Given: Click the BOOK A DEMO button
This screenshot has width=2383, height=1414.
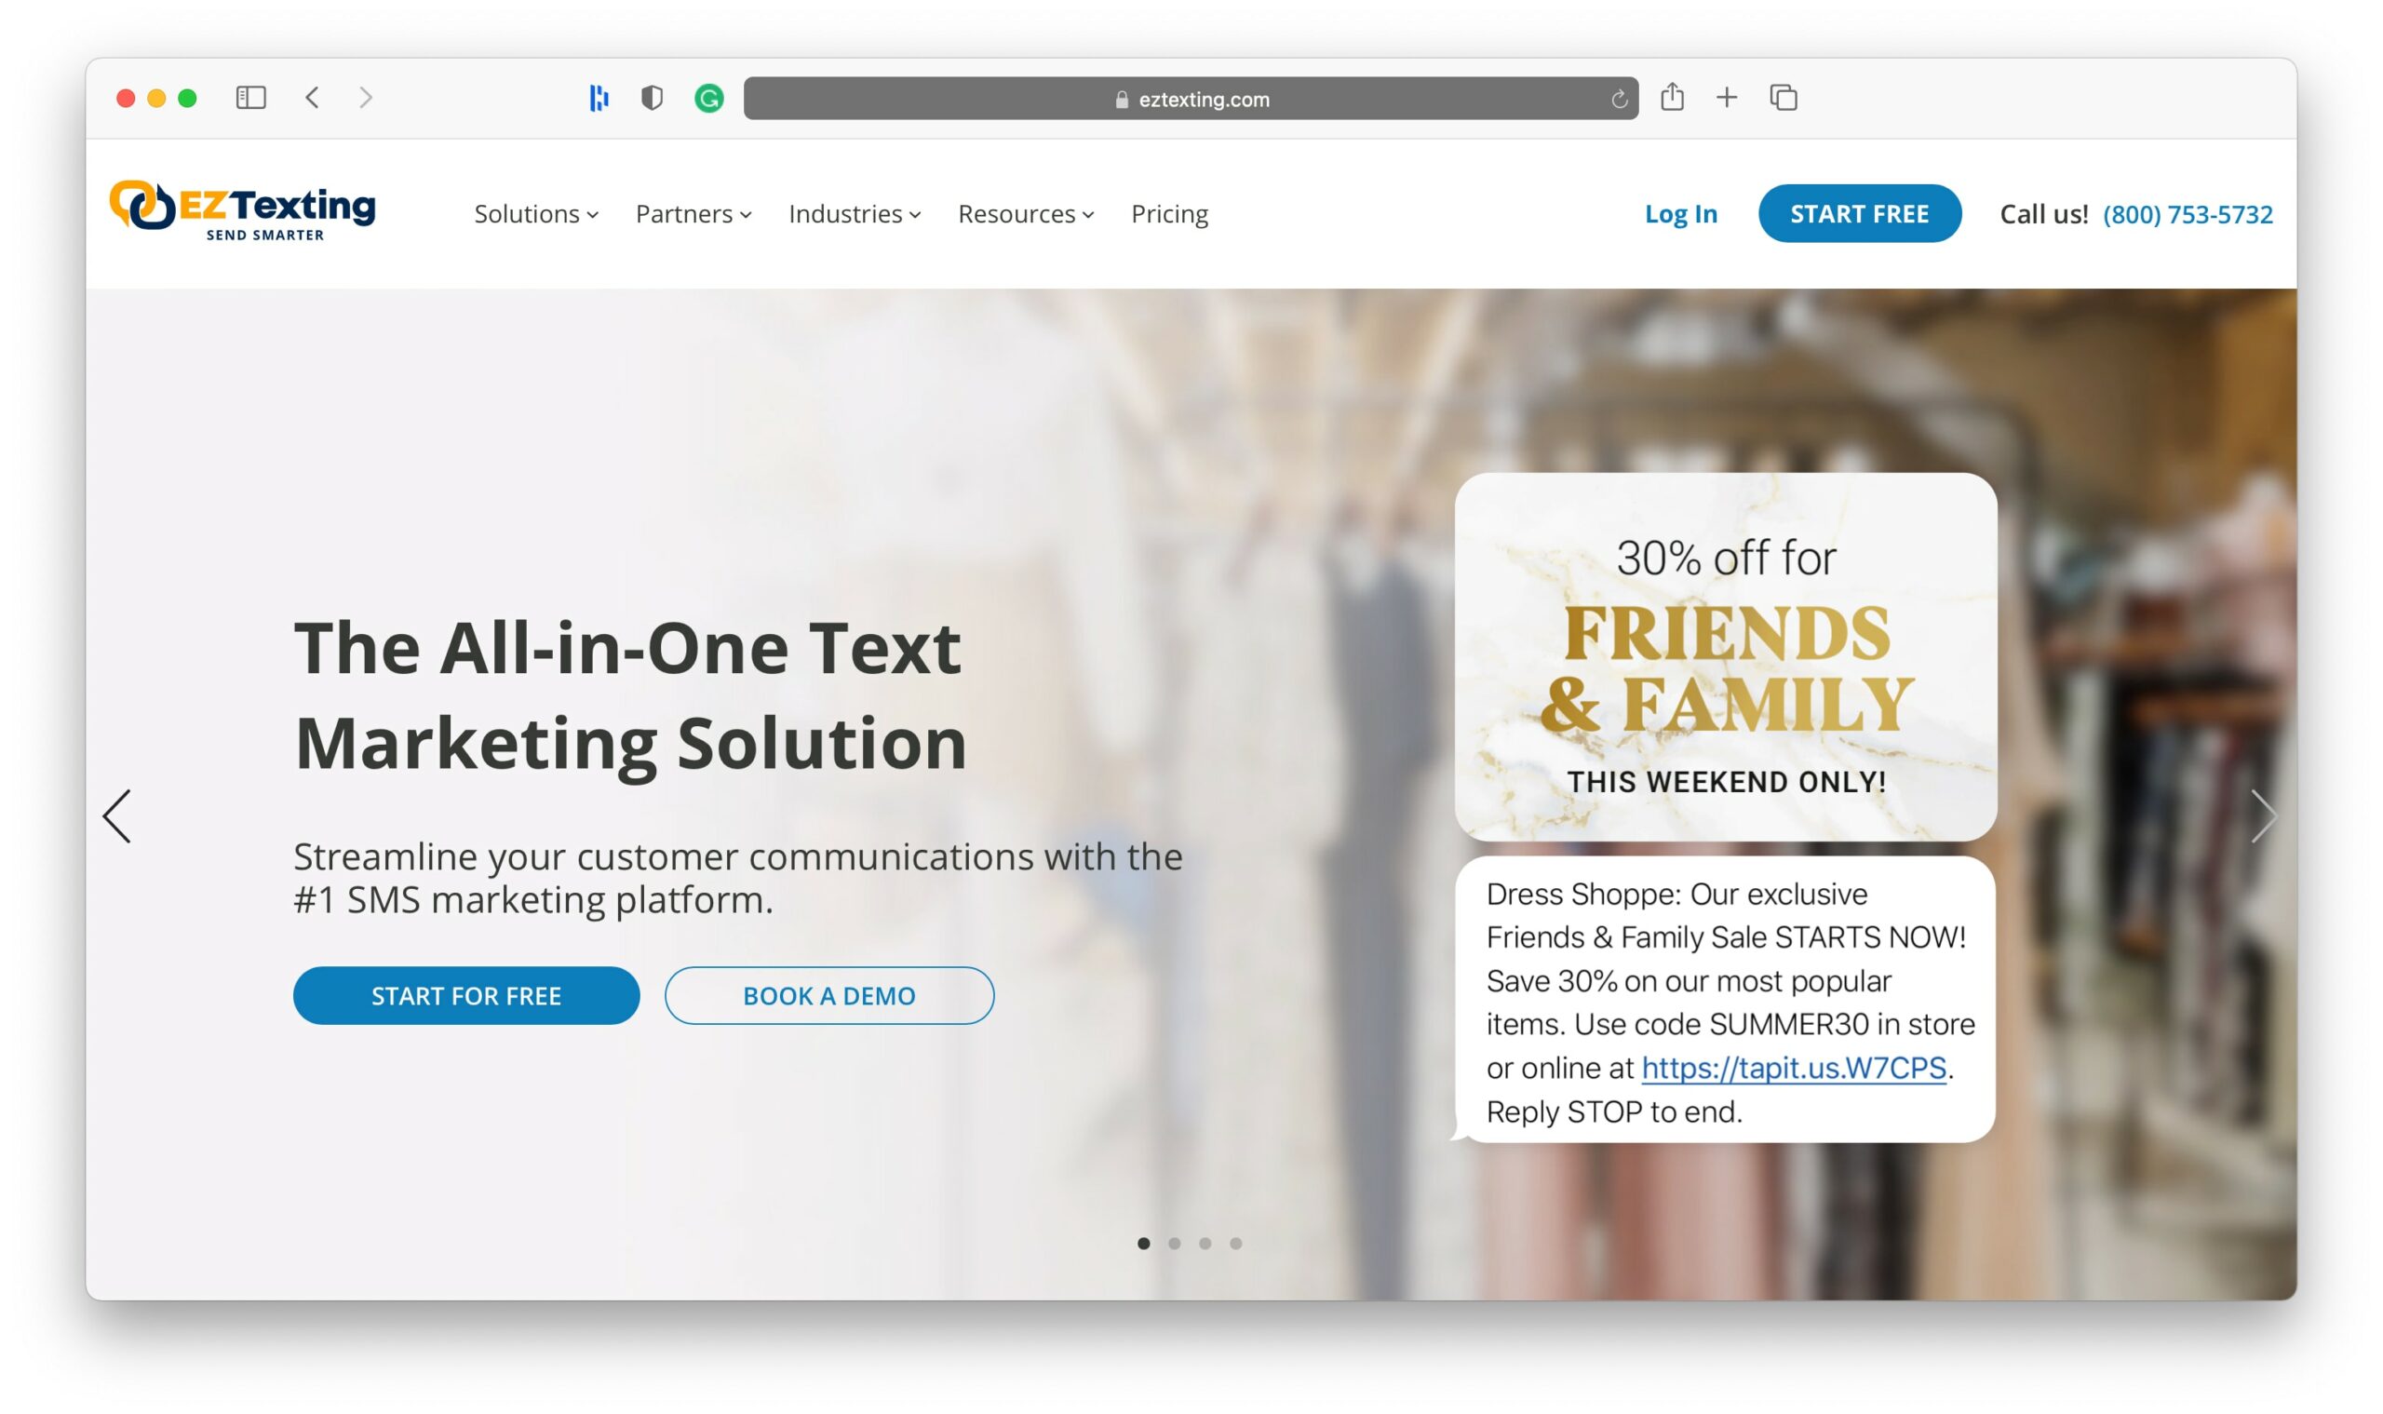Looking at the screenshot, I should (828, 995).
